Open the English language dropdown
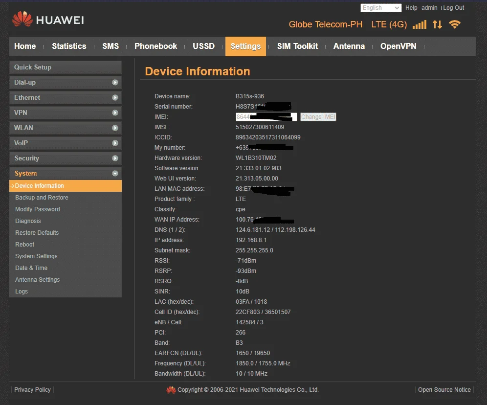 [x=381, y=8]
